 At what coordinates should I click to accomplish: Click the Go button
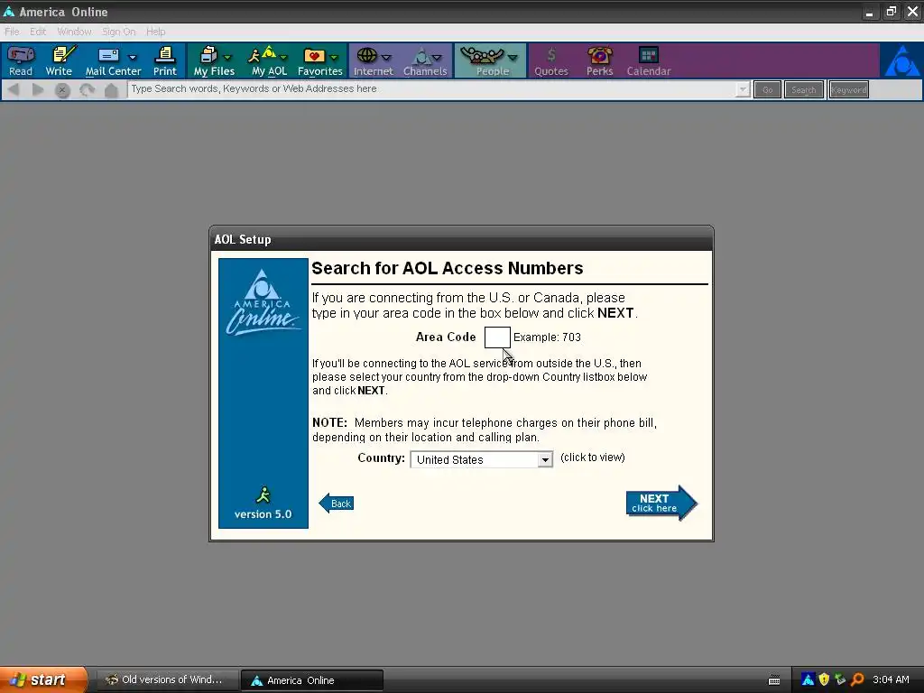click(767, 89)
